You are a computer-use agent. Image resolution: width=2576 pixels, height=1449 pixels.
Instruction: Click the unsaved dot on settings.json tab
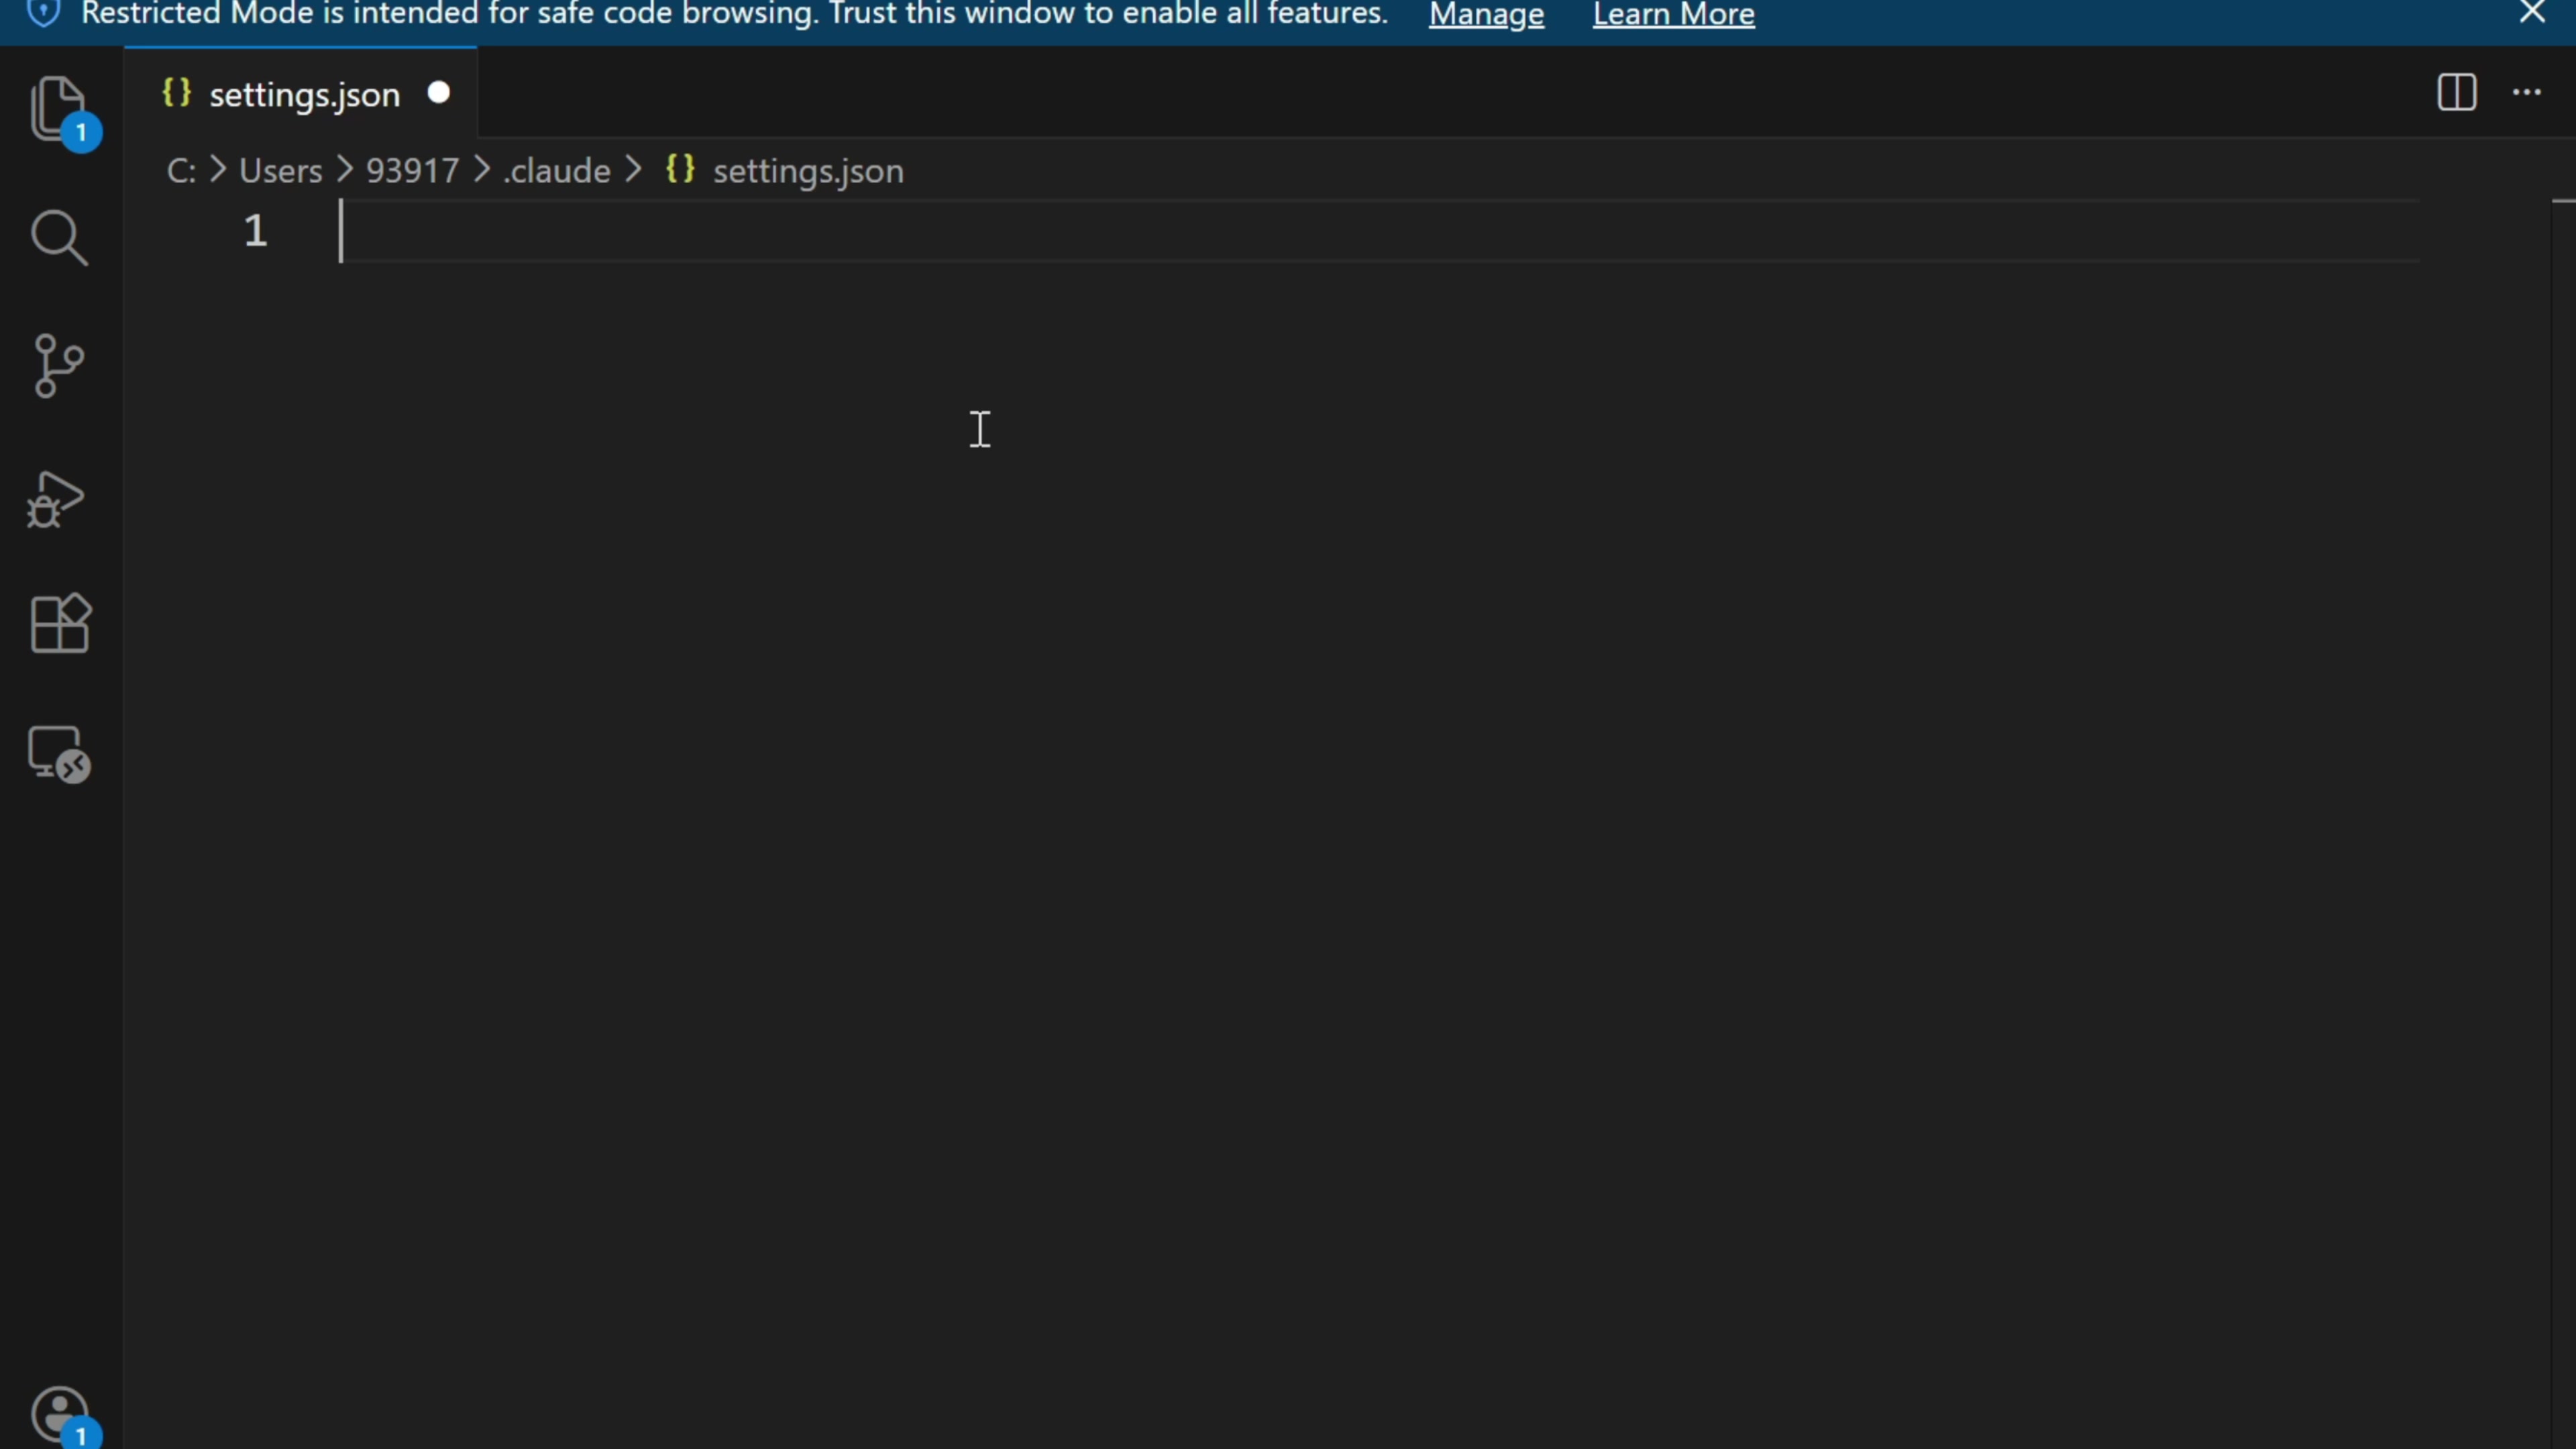click(438, 93)
